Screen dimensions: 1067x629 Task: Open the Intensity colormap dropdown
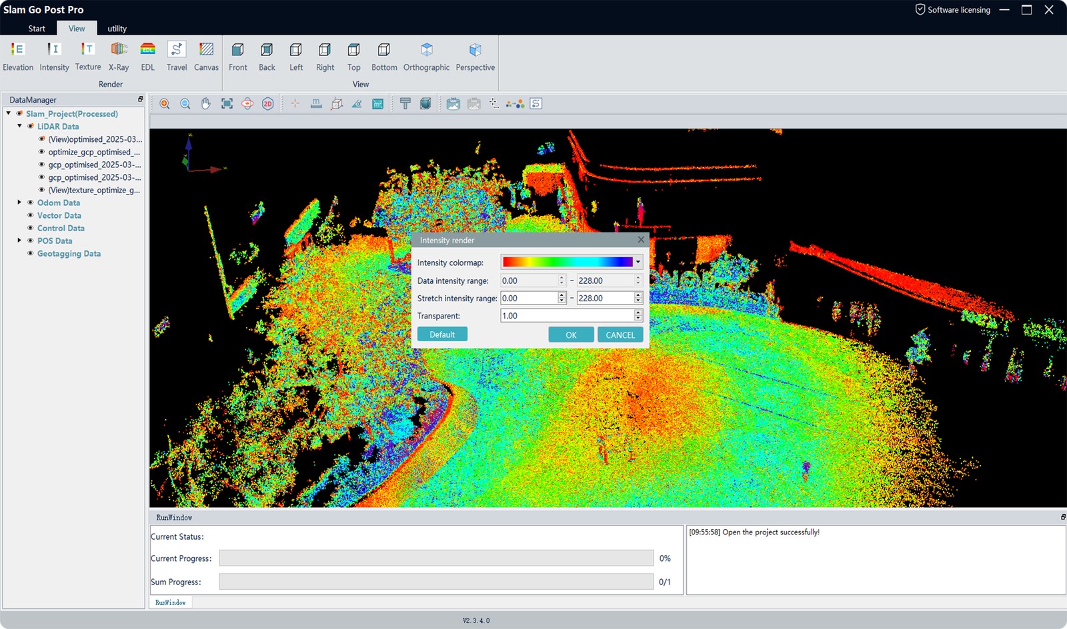[572, 263]
